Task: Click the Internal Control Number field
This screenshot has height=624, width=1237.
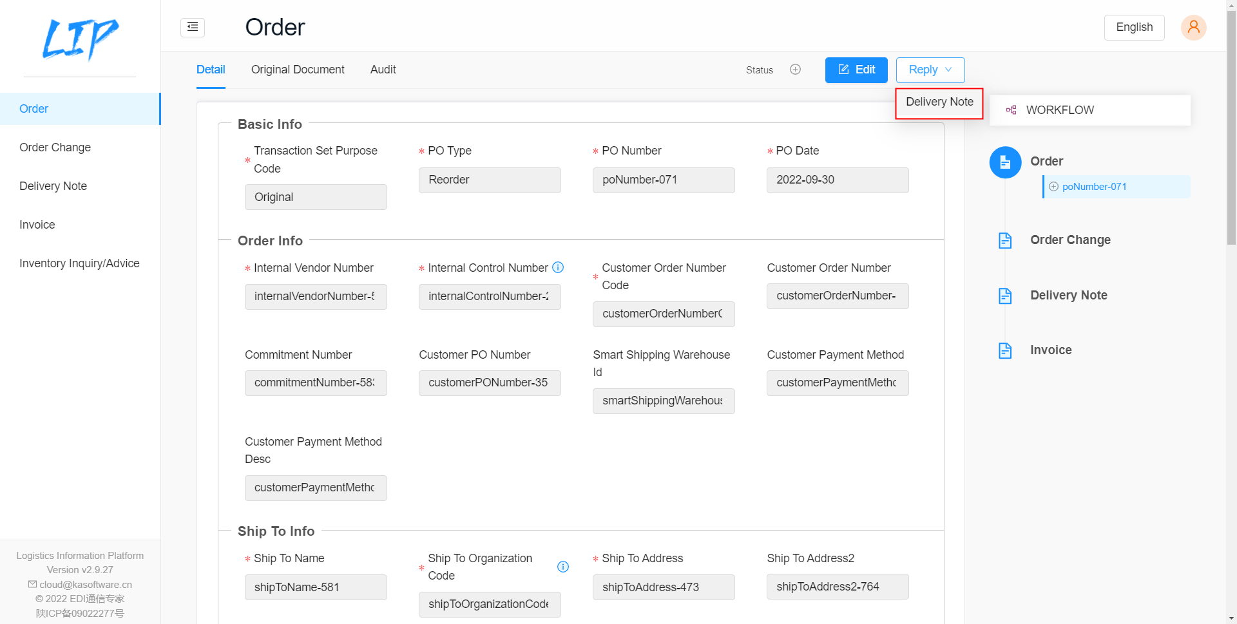Action: [490, 296]
